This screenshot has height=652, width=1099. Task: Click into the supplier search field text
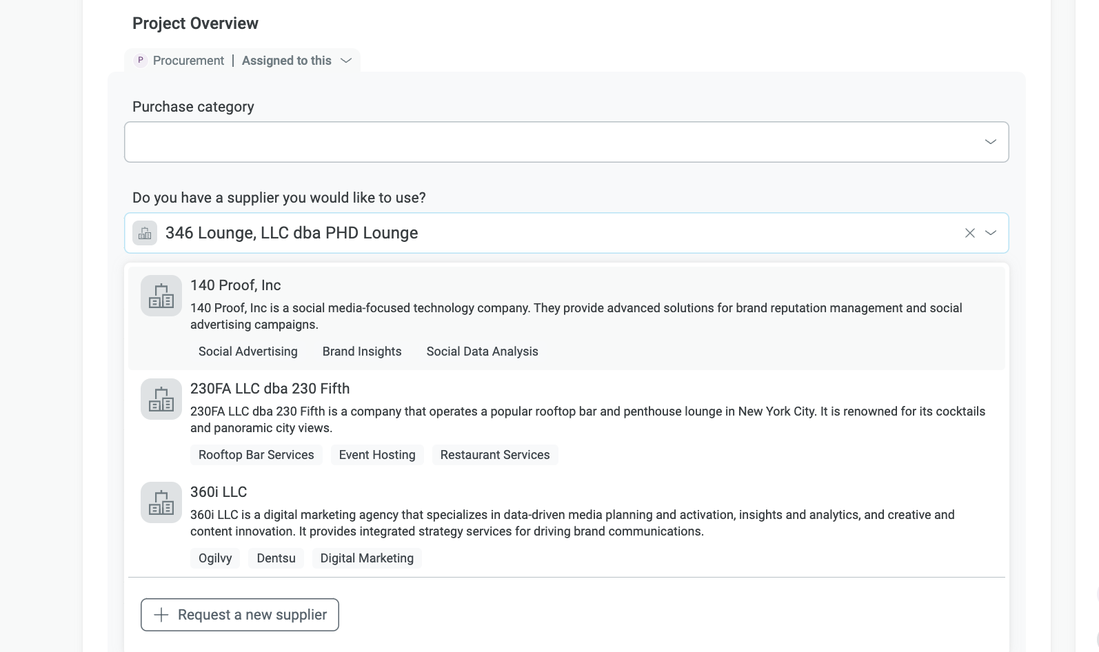292,233
